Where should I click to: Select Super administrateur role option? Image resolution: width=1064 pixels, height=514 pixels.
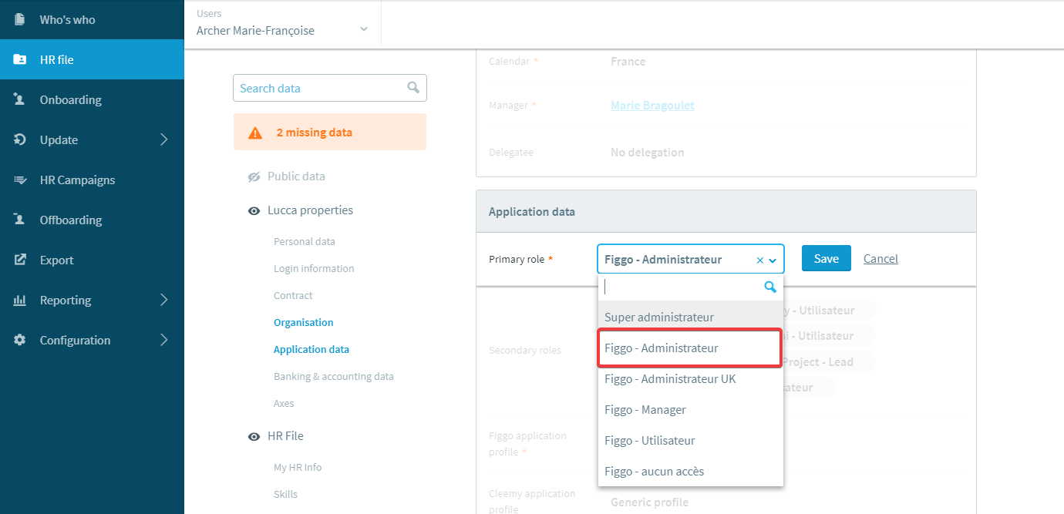click(x=691, y=317)
